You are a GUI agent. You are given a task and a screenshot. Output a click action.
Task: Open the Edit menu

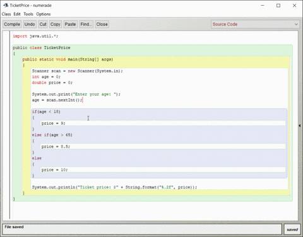[17, 14]
